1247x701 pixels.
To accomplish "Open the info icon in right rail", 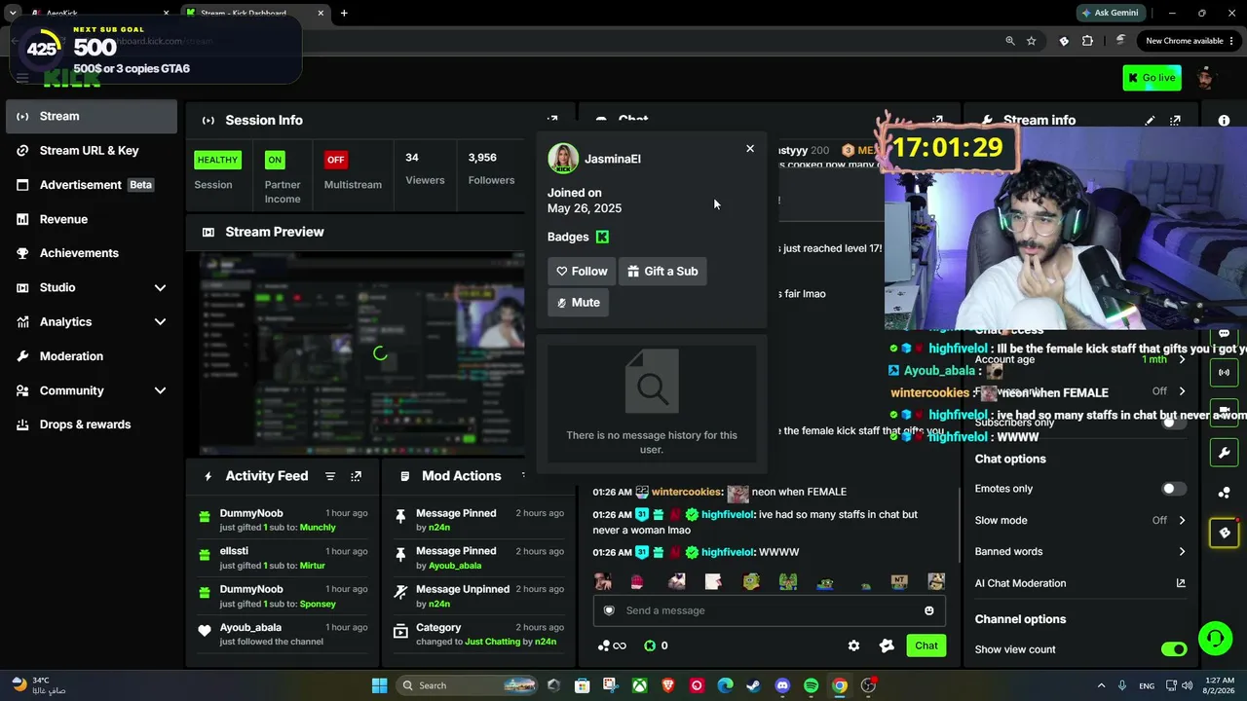I will (x=1224, y=121).
